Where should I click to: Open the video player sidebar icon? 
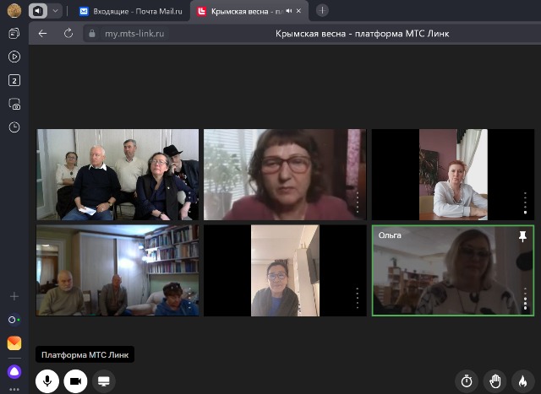click(14, 57)
